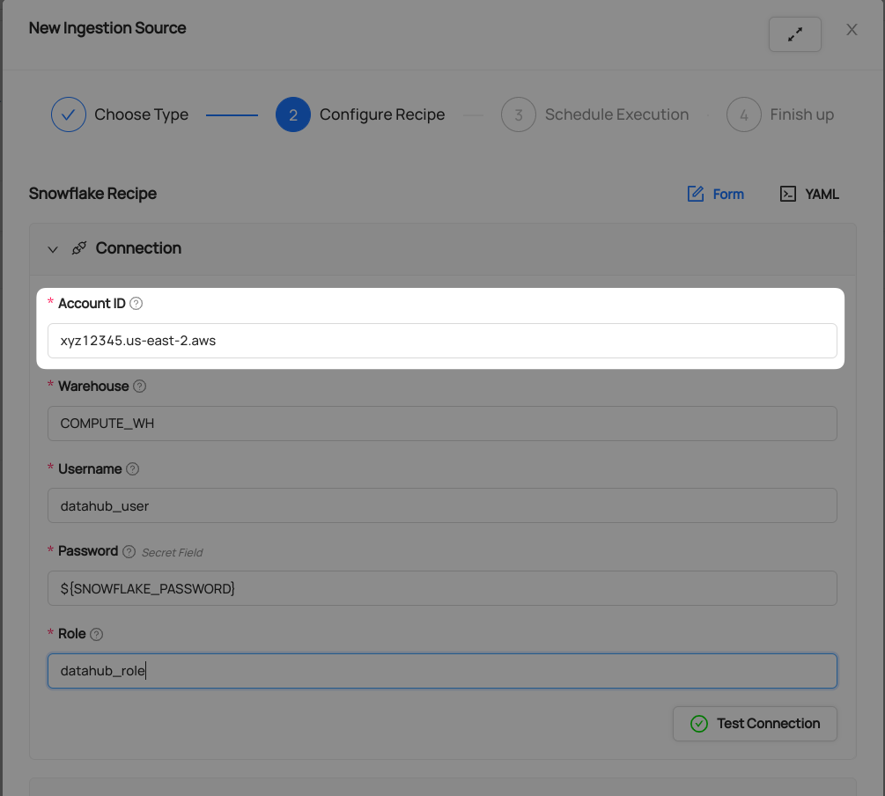Click into the Username field
This screenshot has width=885, height=796.
(442, 505)
